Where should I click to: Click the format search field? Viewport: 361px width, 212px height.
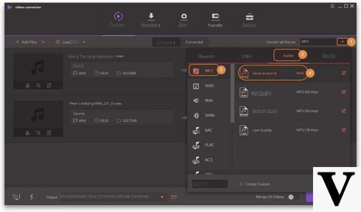click(210, 184)
